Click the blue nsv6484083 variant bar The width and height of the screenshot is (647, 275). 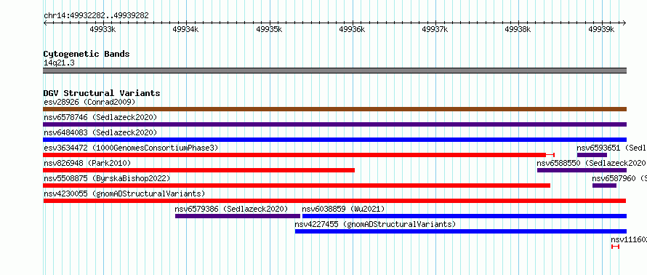pyautogui.click(x=334, y=140)
